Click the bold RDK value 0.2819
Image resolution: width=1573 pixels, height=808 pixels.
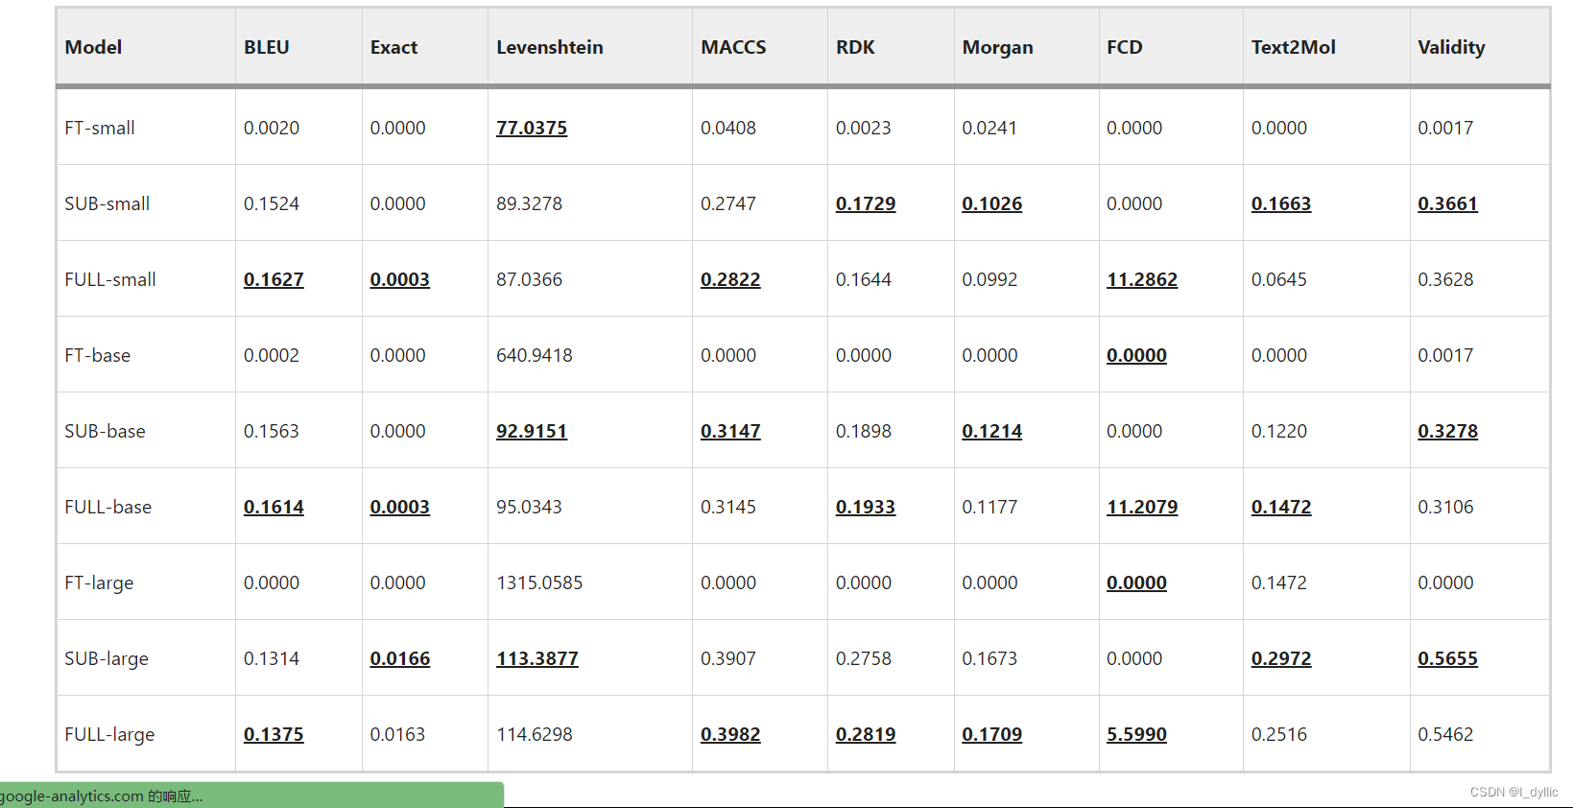pyautogui.click(x=866, y=734)
